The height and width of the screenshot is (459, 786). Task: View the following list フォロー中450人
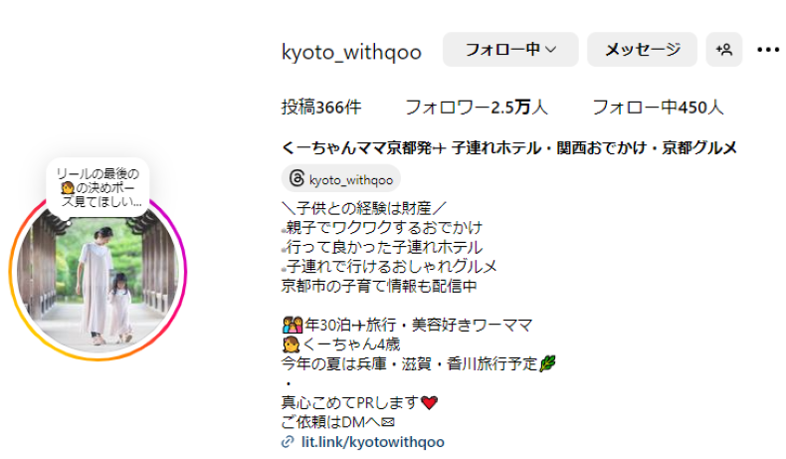point(658,108)
